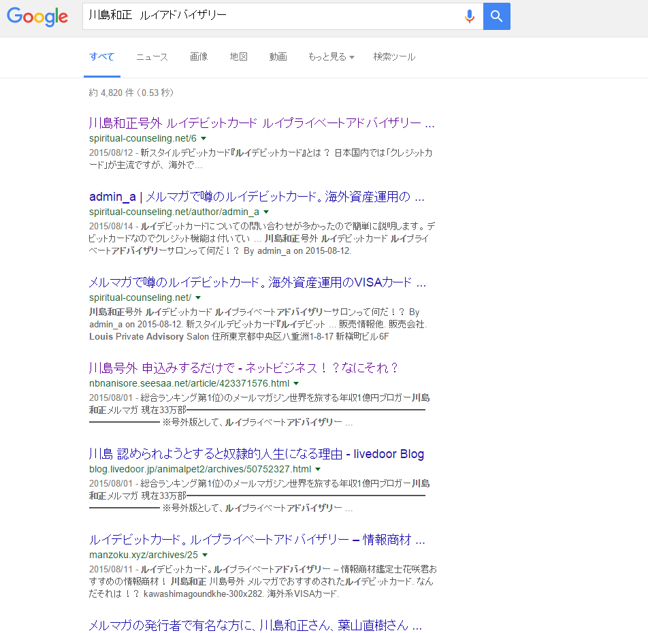648x633 pixels.
Task: Open dropdown arrow next to nbnanisore.seesaa.net URL
Action: [296, 384]
